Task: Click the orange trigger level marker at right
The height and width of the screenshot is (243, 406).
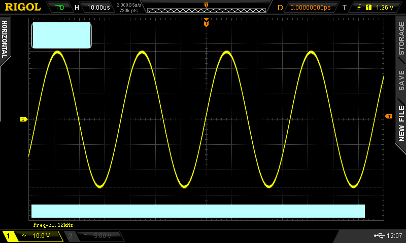Action: pos(389,116)
